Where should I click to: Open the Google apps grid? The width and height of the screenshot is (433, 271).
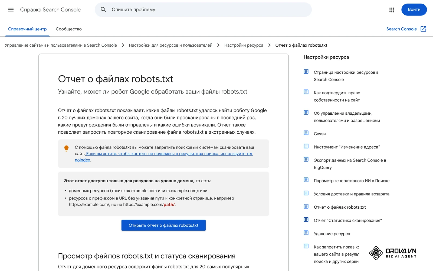click(x=392, y=10)
